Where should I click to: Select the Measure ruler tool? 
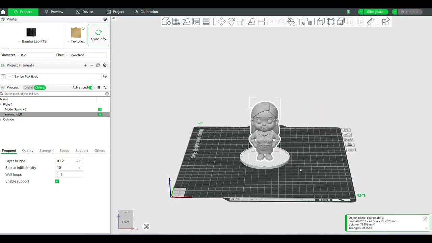coord(371,22)
